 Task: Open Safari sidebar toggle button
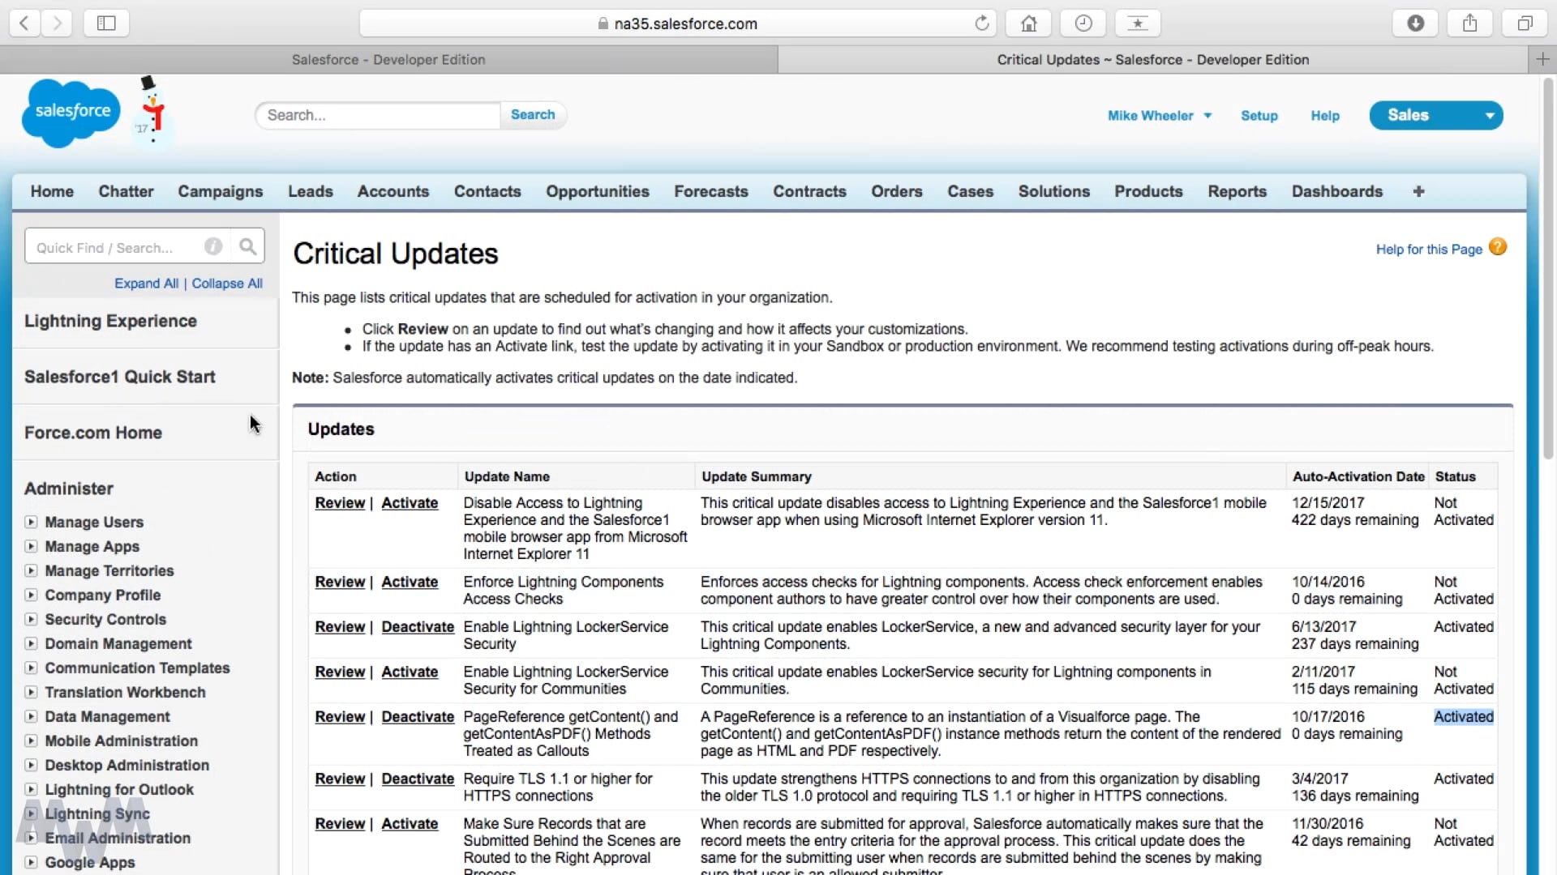point(106,23)
